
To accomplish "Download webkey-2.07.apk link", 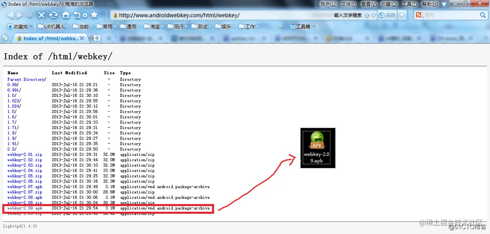I will coord(24,187).
